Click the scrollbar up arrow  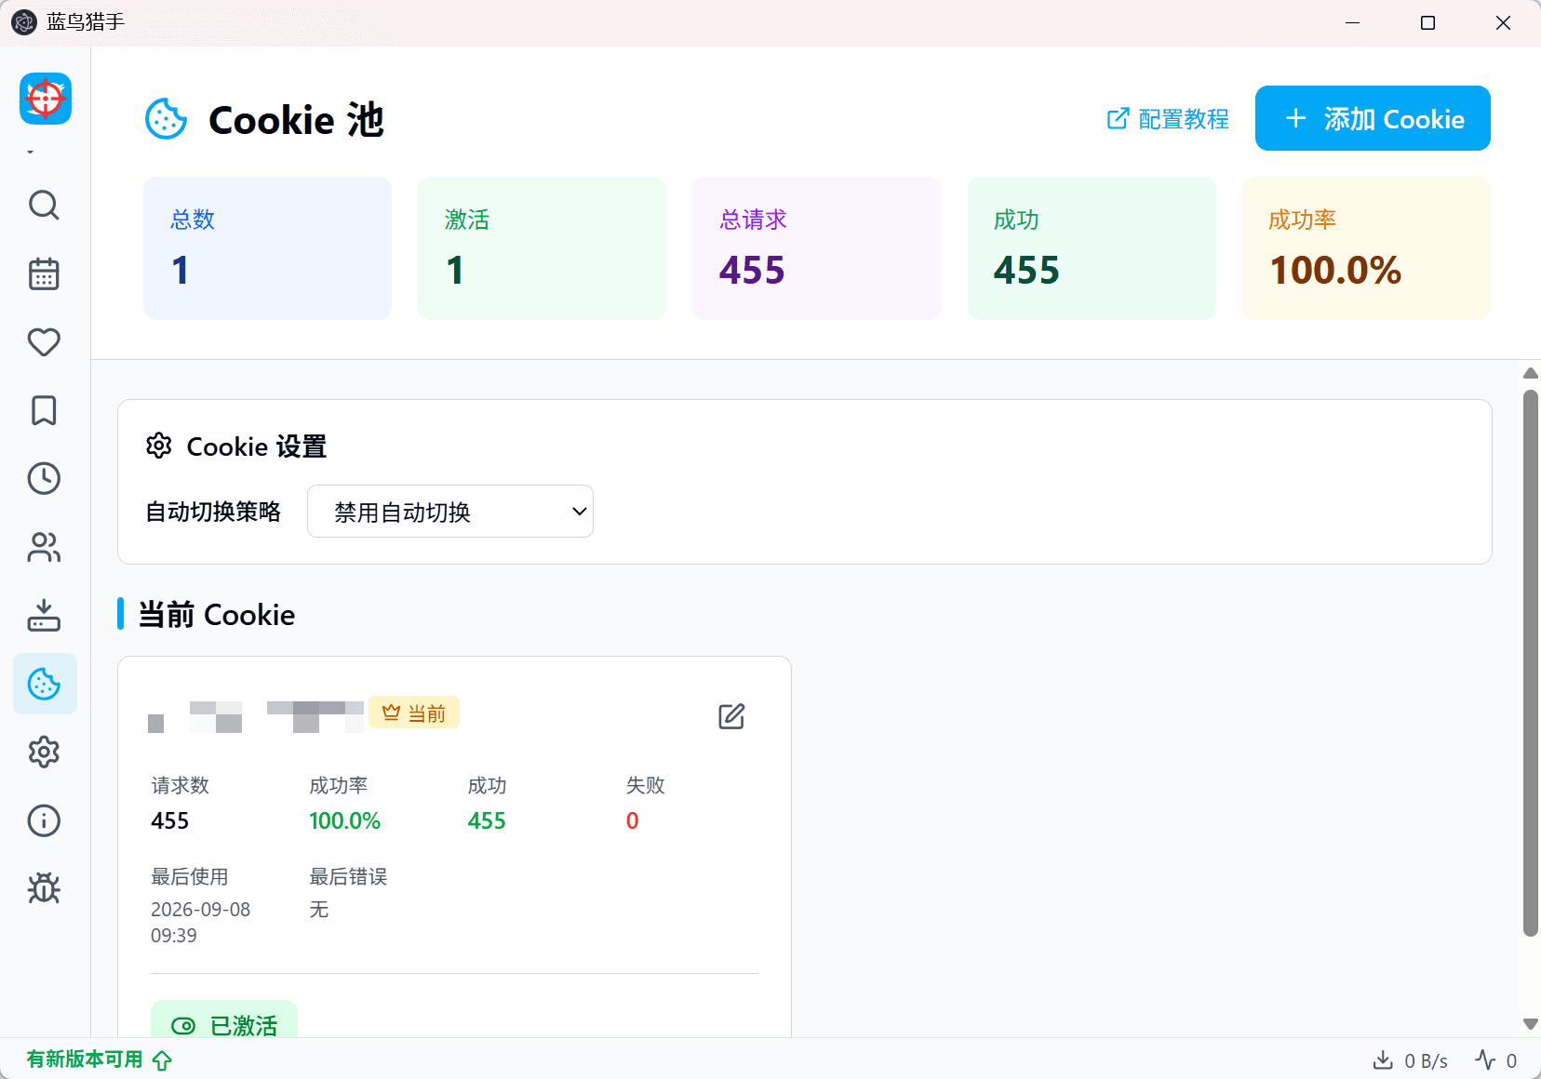[1530, 373]
